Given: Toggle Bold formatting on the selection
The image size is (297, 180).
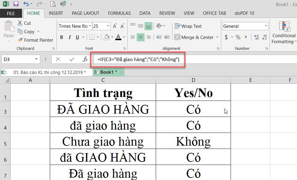Looking at the screenshot, I should pyautogui.click(x=62, y=37).
